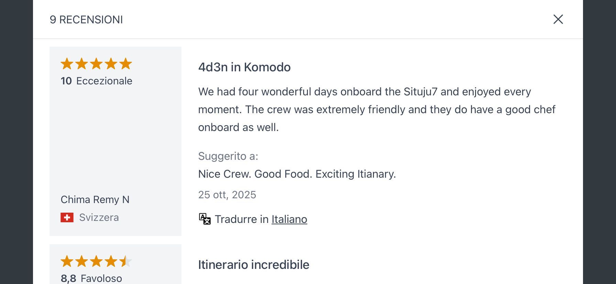
Task: Click the country label Svizzera
Action: coord(99,217)
